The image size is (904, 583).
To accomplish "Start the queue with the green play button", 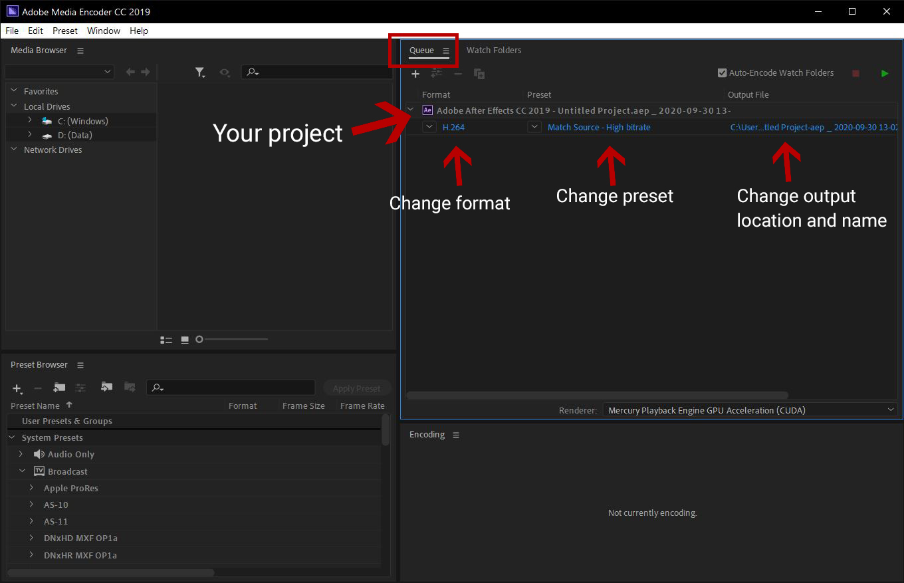I will pos(884,73).
